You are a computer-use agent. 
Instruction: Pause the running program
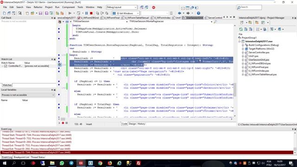pyautogui.click(x=87, y=13)
